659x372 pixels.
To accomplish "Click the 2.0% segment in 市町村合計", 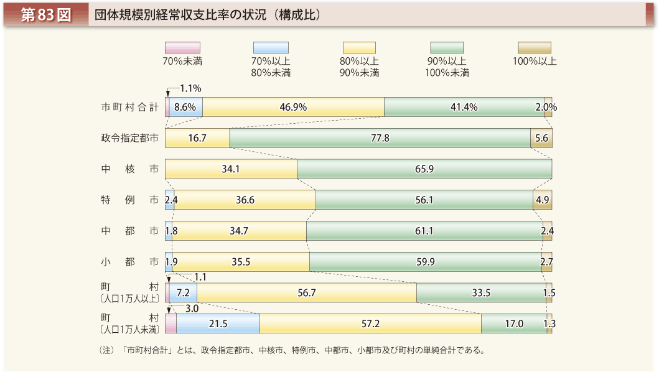I will tap(548, 107).
